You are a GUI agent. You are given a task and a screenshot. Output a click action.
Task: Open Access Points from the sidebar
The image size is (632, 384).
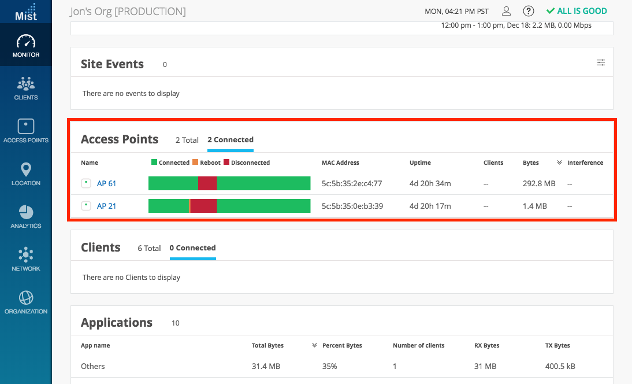click(x=26, y=131)
